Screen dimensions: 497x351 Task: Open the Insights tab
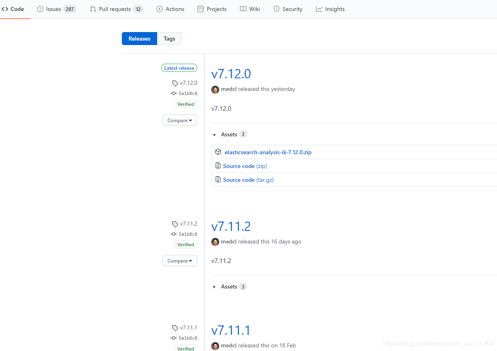tap(330, 9)
